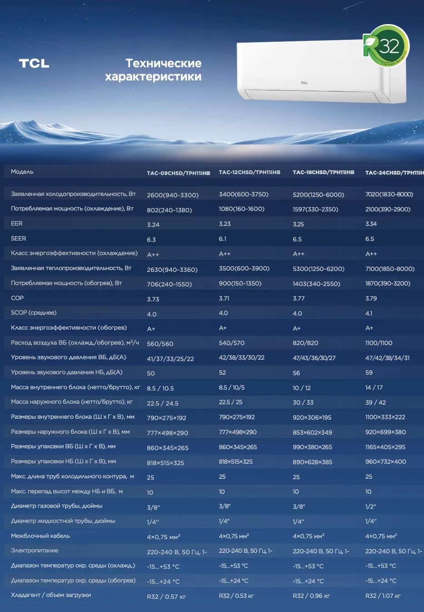The width and height of the screenshot is (424, 612).
Task: Click 'Уровень звукового давления НБ, дБ(А)' label
Action: (67, 372)
